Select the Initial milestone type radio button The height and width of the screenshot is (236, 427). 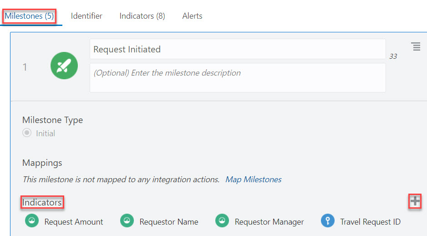pyautogui.click(x=27, y=133)
